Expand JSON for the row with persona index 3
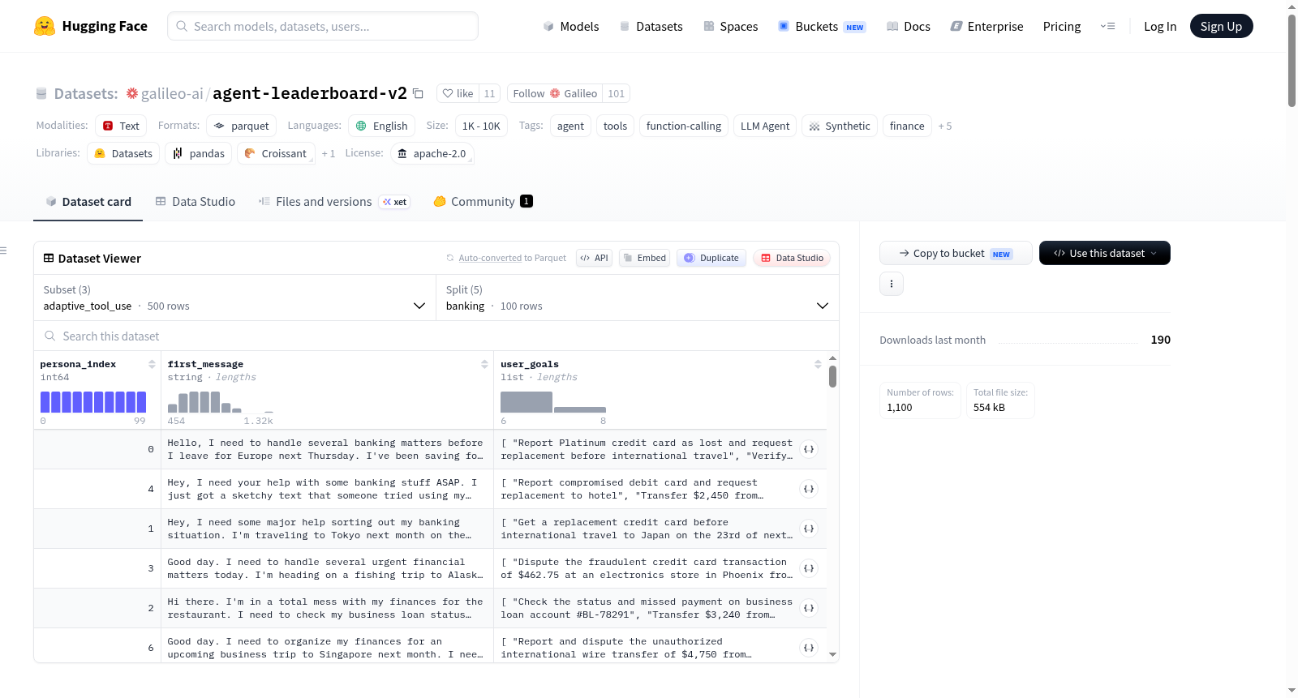 pos(809,568)
